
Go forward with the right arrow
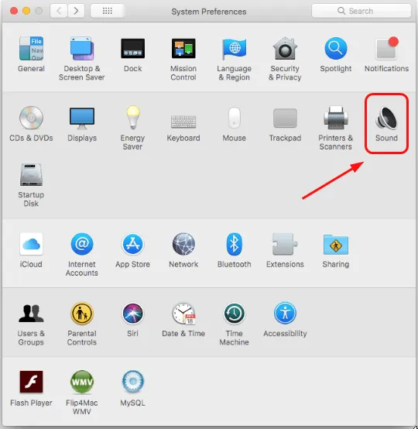click(76, 11)
